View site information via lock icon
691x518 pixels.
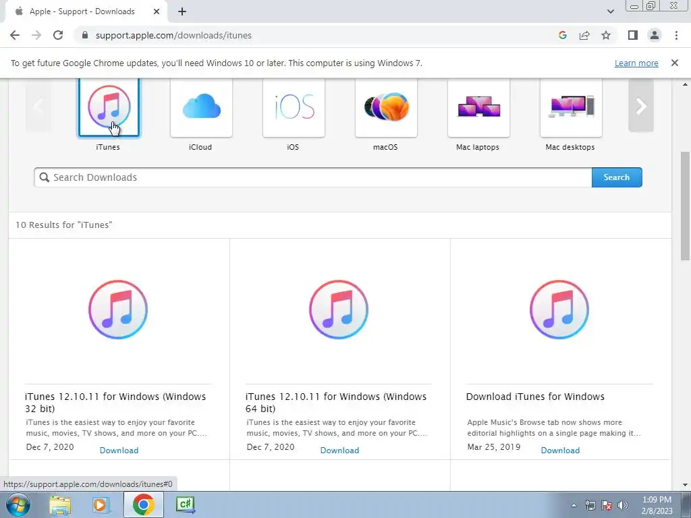pos(84,35)
